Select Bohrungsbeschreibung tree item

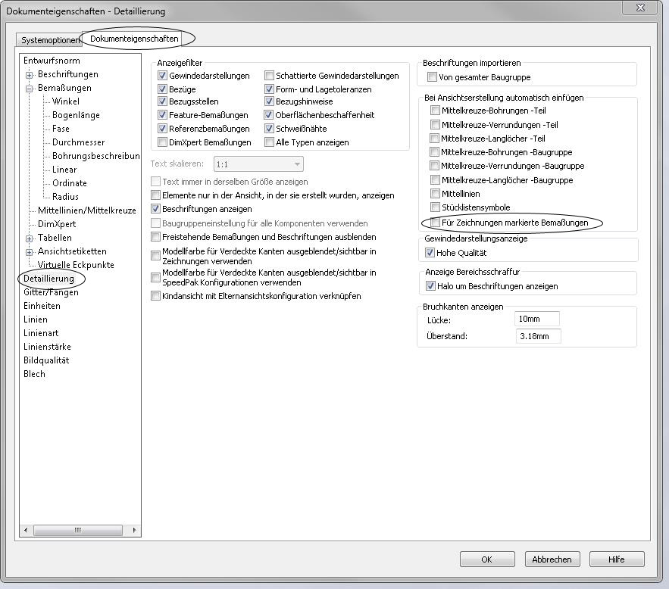point(96,156)
